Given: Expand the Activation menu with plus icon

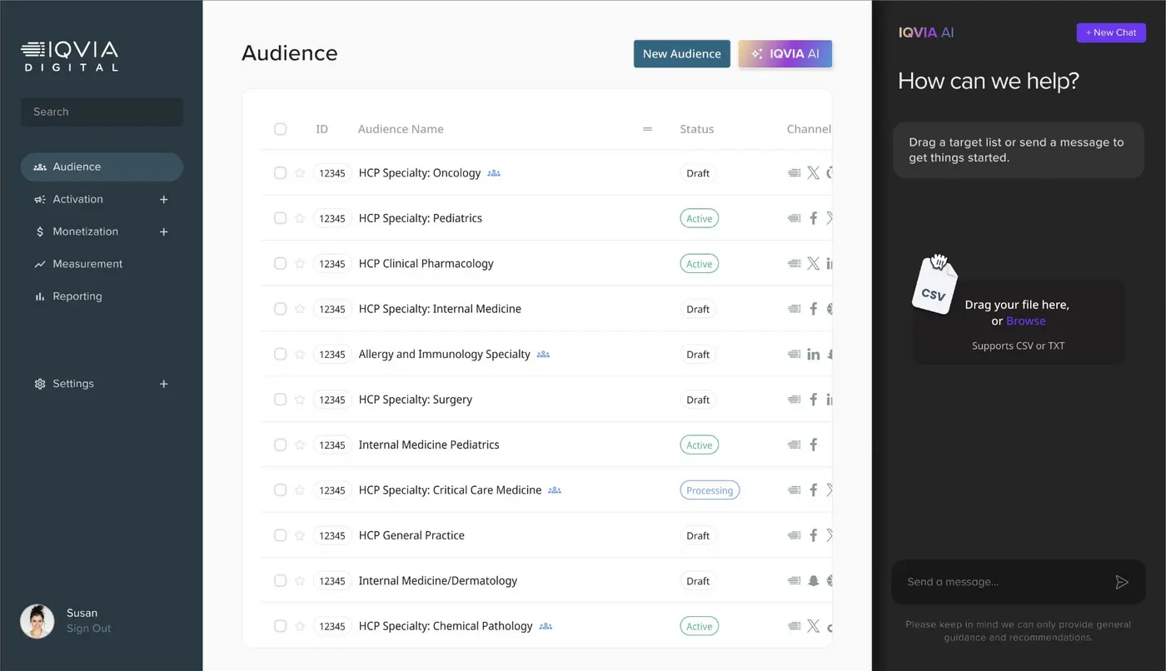Looking at the screenshot, I should (164, 200).
